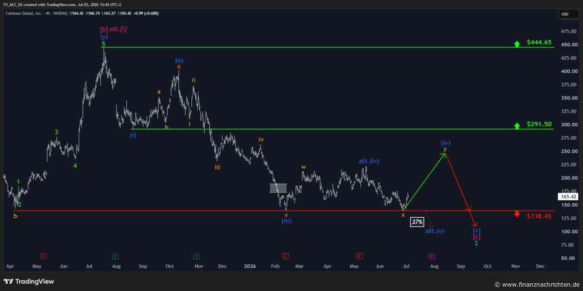
Task: Open the USD currency selector
Action: [x=565, y=14]
